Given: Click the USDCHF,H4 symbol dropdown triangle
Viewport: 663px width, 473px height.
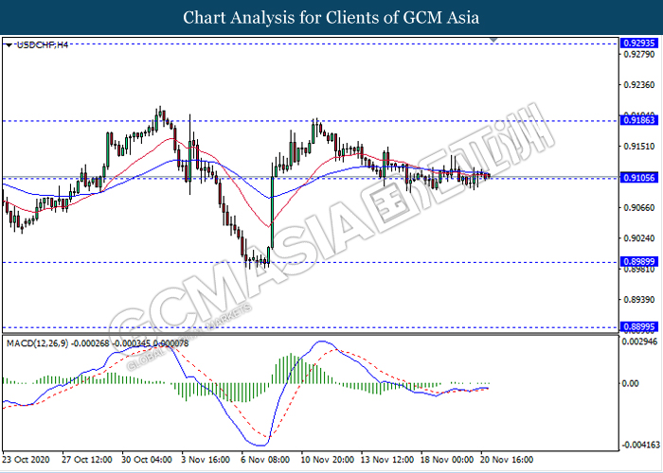Looking at the screenshot, I should click(9, 44).
